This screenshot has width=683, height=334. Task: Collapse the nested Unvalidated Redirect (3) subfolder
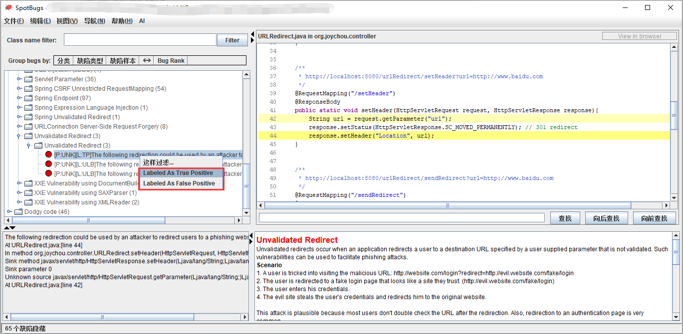29,145
